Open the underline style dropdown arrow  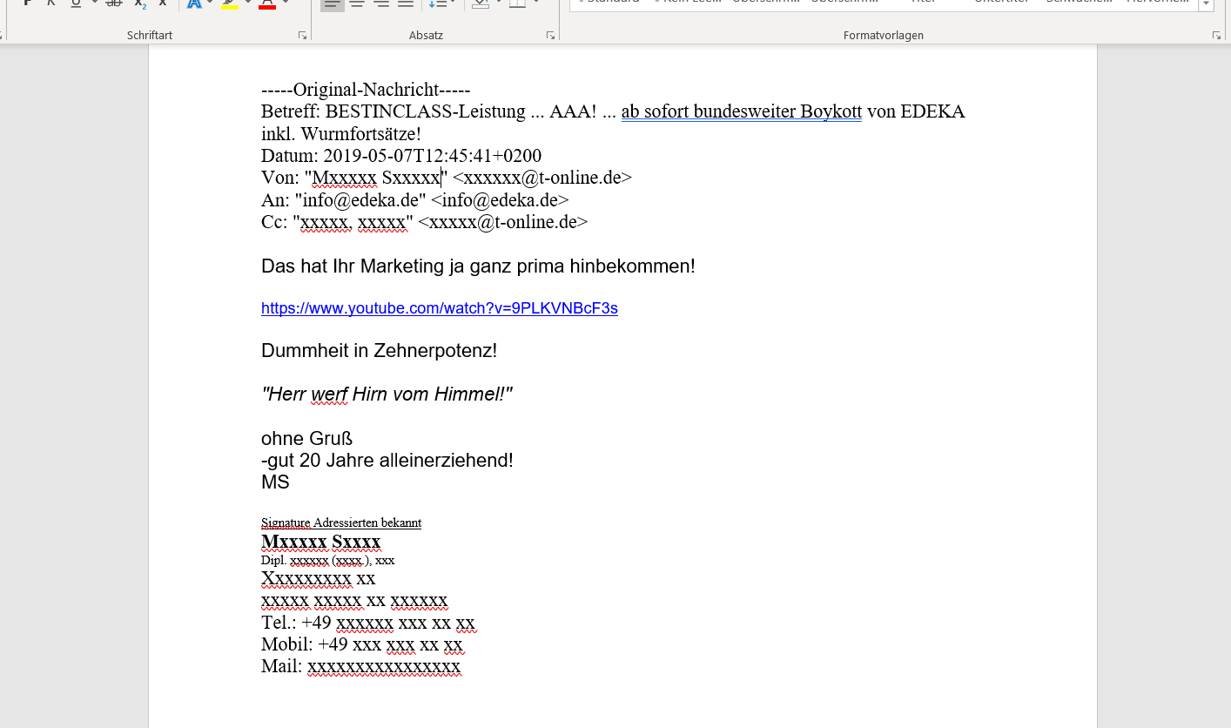pyautogui.click(x=94, y=3)
